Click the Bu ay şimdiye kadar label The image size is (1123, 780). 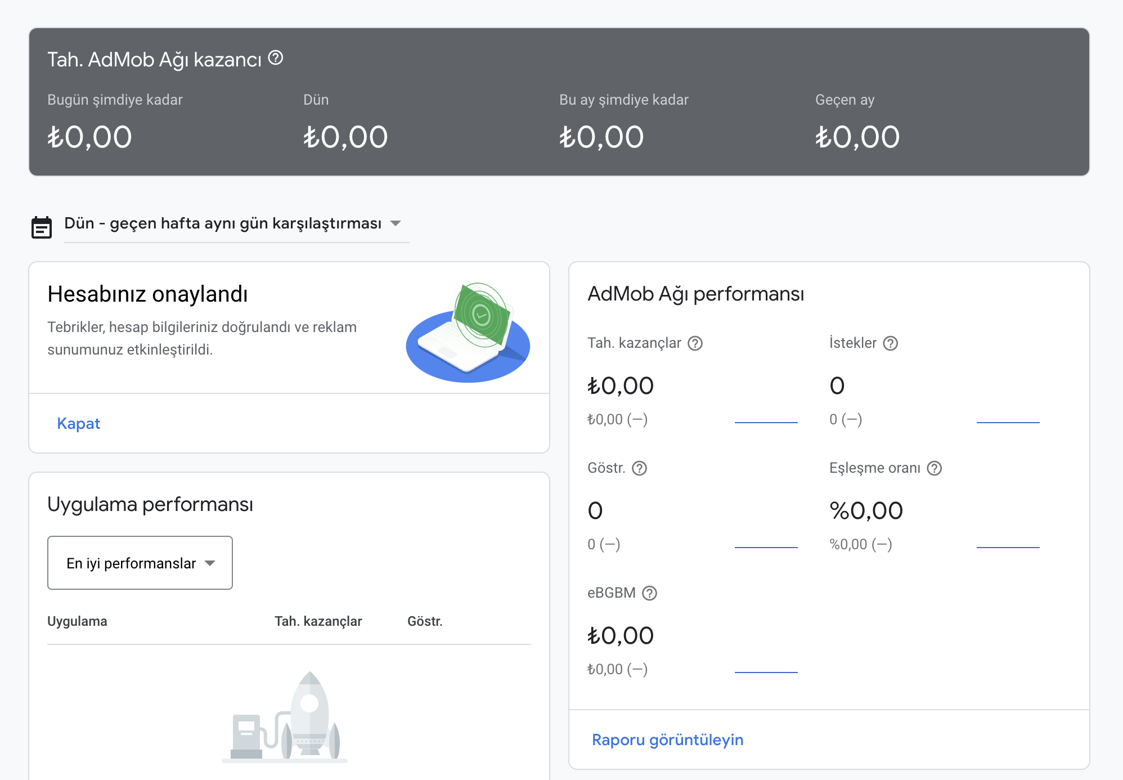coord(624,100)
